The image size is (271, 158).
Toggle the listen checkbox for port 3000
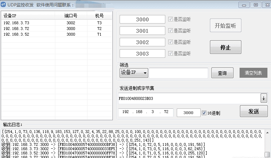coord(170,19)
